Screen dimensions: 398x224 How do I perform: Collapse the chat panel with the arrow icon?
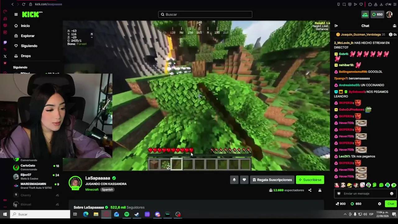[336, 26]
